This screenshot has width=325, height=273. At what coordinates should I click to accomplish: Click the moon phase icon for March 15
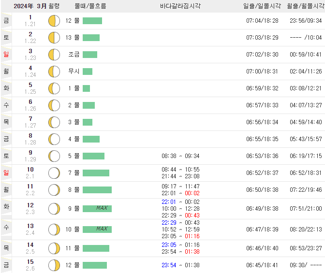click(54, 265)
